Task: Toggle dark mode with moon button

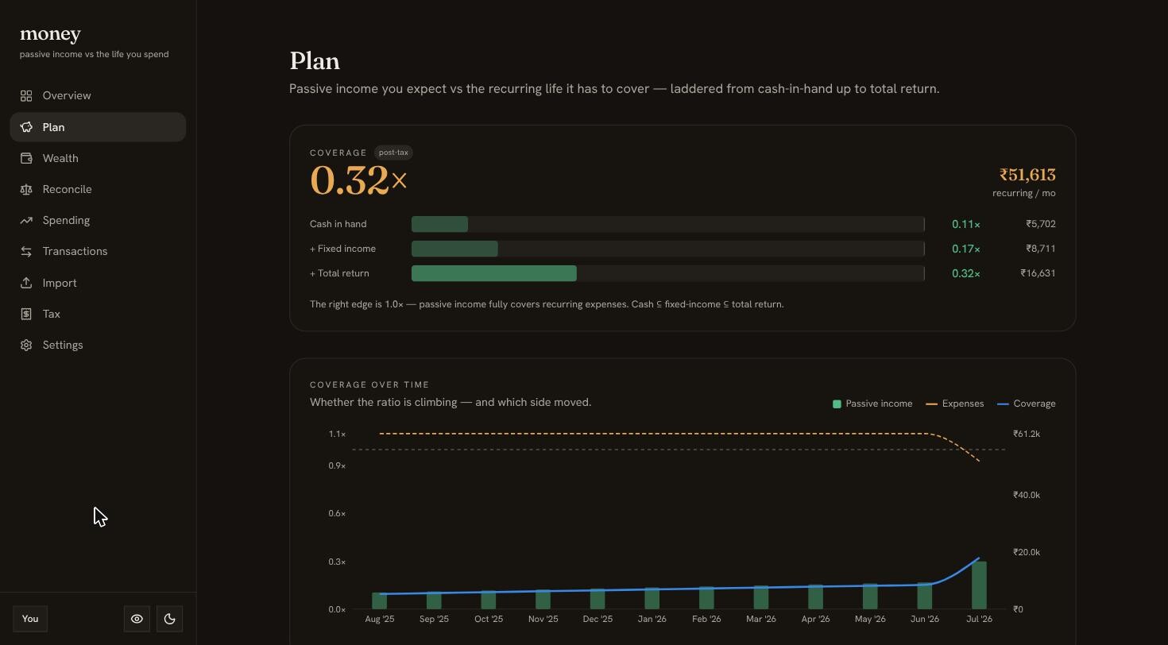Action: point(169,619)
